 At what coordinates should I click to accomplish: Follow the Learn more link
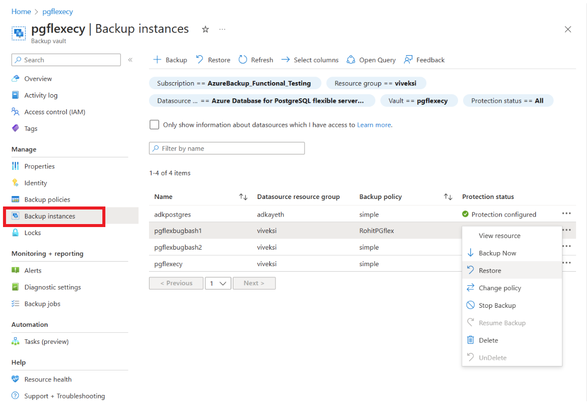[x=374, y=125]
